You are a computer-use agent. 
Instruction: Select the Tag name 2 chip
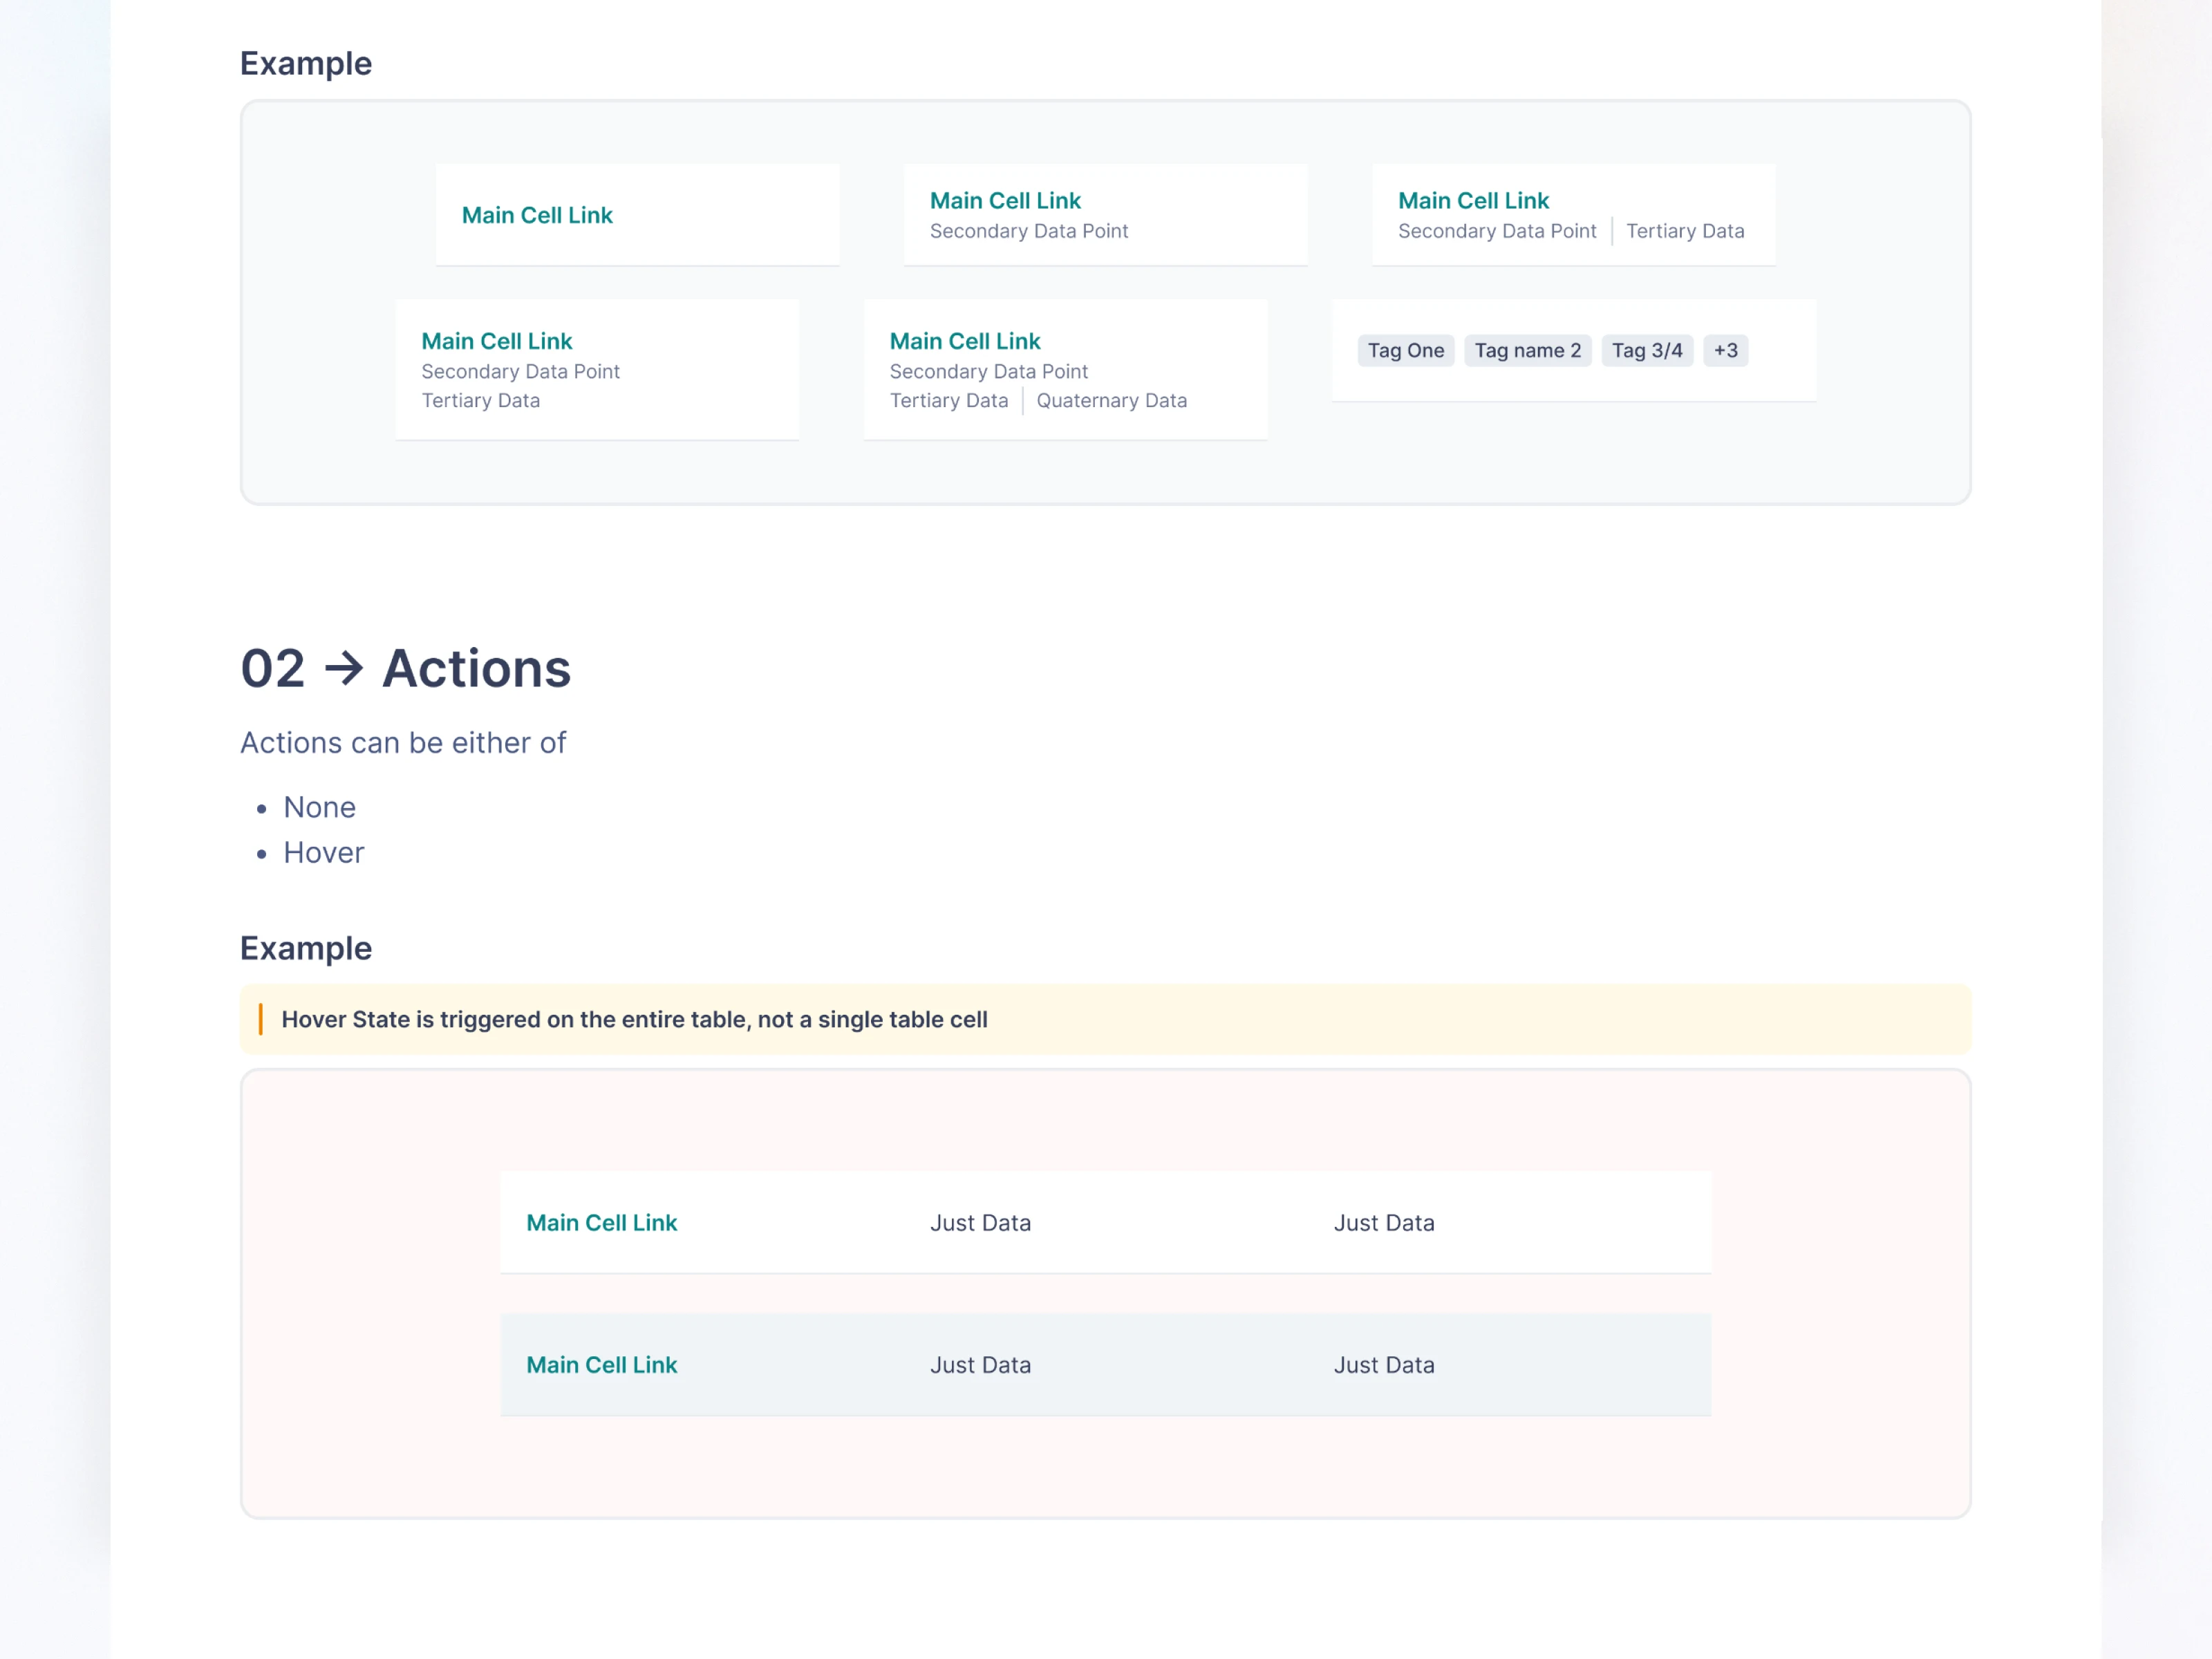[1527, 351]
